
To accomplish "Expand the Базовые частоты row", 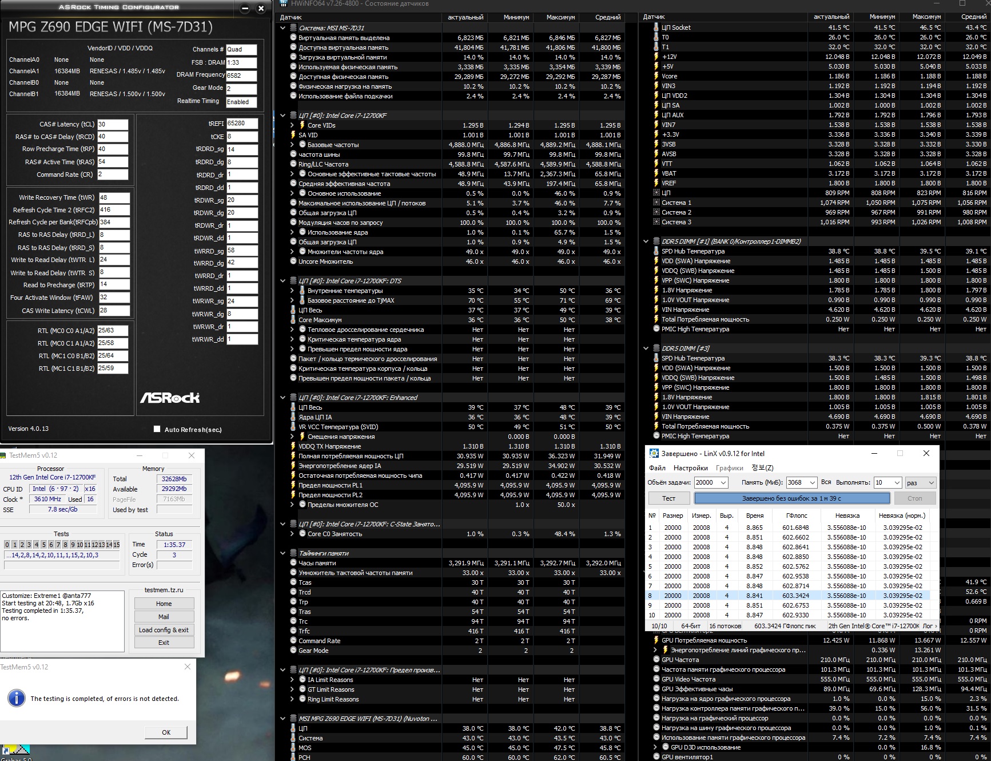I will point(292,145).
